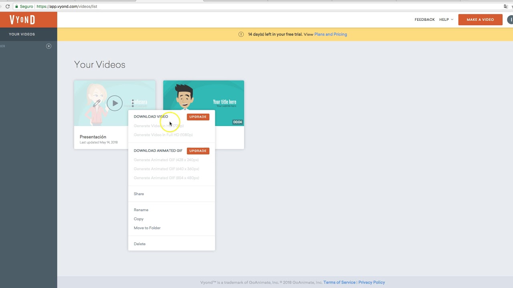Click Upgrade next to Download Video

pyautogui.click(x=198, y=117)
